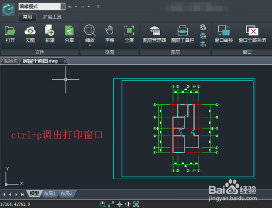Viewport: 272px width, 208px height.
Task: Jump to first layout tab arrow
Action: 4,194
